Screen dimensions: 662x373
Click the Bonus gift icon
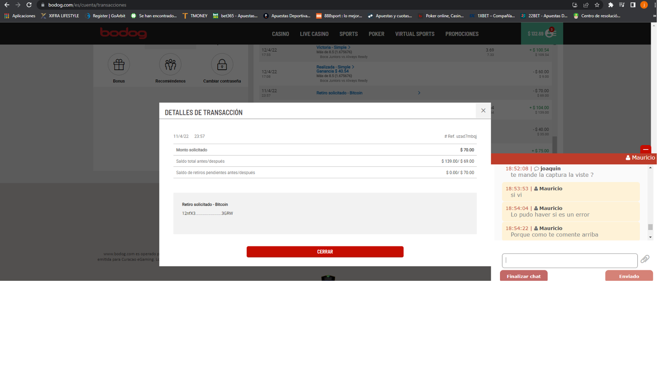click(x=119, y=65)
